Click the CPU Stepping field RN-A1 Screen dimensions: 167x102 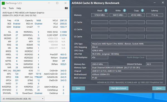tap(127, 47)
